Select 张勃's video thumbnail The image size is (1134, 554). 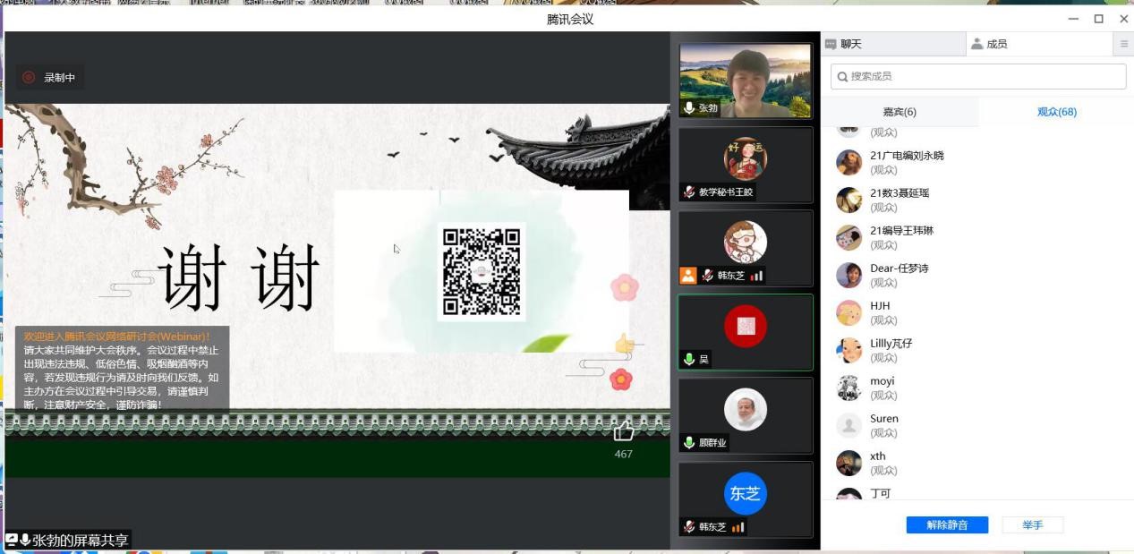pos(745,81)
